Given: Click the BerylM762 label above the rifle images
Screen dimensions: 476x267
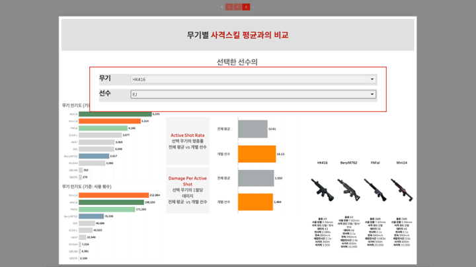Looking at the screenshot, I should click(x=349, y=163).
